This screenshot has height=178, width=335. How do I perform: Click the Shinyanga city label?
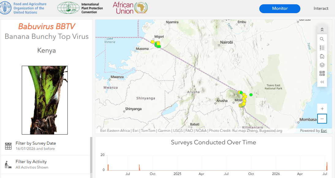(x=133, y=109)
